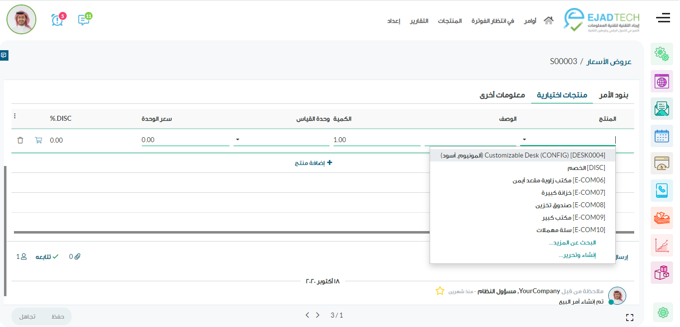This screenshot has width=680, height=327.
Task: Open the activities clock icon with 5 badge
Action: tap(57, 20)
